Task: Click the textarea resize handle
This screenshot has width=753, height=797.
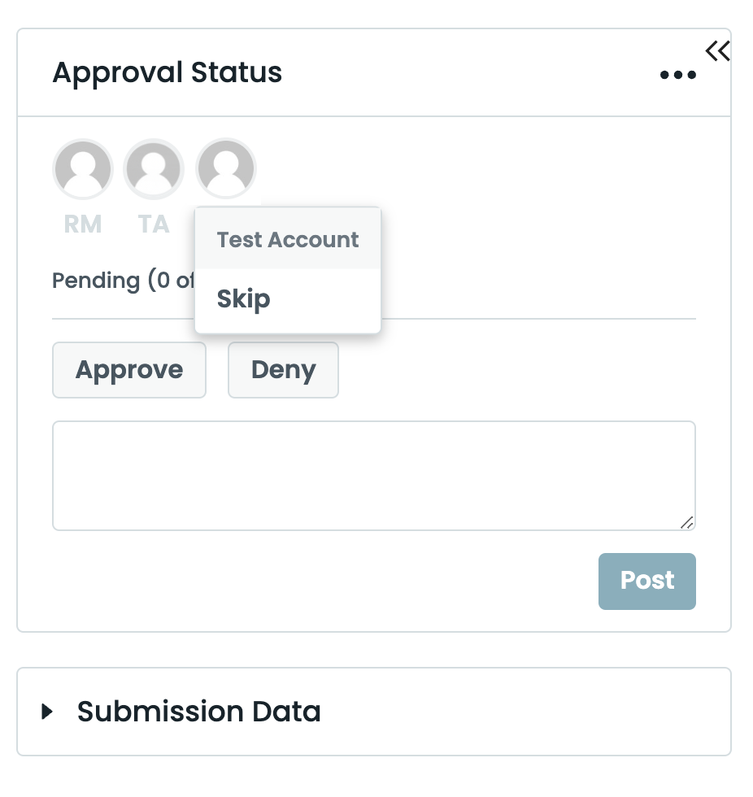Action: pyautogui.click(x=687, y=523)
